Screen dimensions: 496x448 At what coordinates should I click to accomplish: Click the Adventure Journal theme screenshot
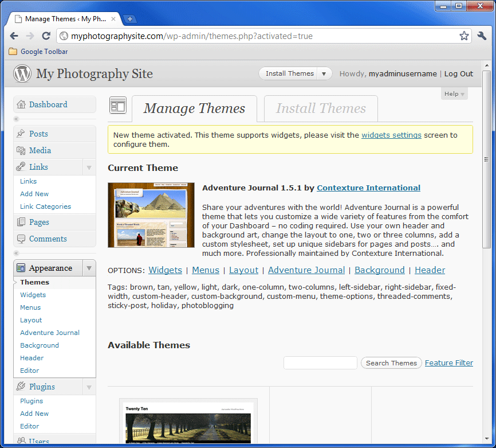tap(151, 215)
